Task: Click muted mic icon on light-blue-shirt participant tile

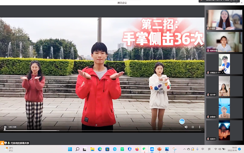Action: (208, 29)
